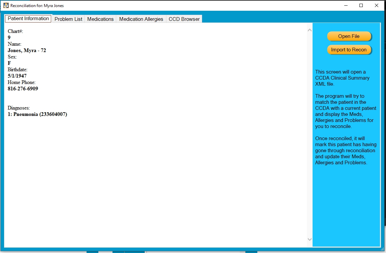Switch to the Medications tab
This screenshot has height=253, width=386.
coord(100,19)
